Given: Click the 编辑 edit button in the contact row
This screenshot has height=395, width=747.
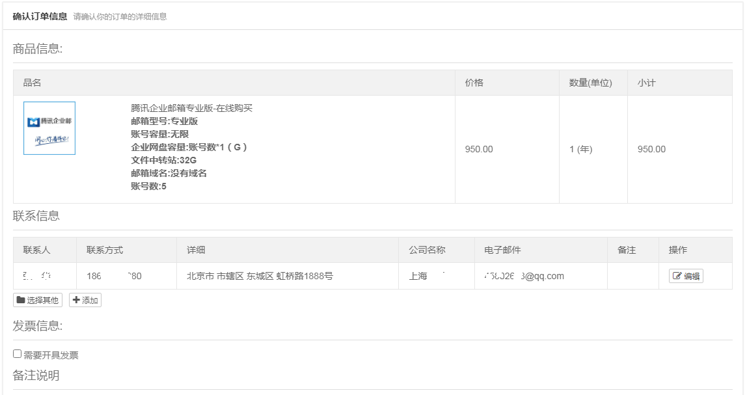Looking at the screenshot, I should [x=686, y=276].
